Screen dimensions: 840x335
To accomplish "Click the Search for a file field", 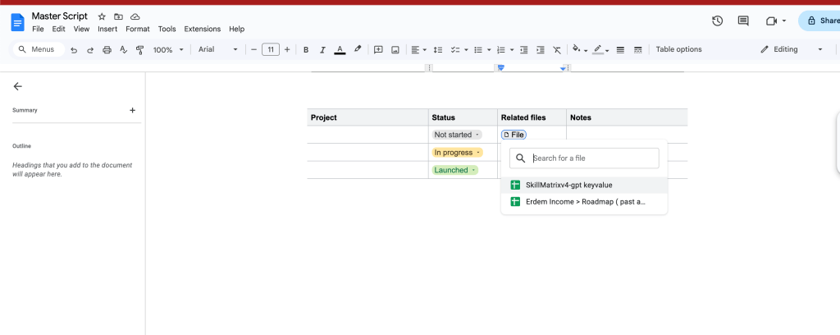I will pyautogui.click(x=584, y=158).
